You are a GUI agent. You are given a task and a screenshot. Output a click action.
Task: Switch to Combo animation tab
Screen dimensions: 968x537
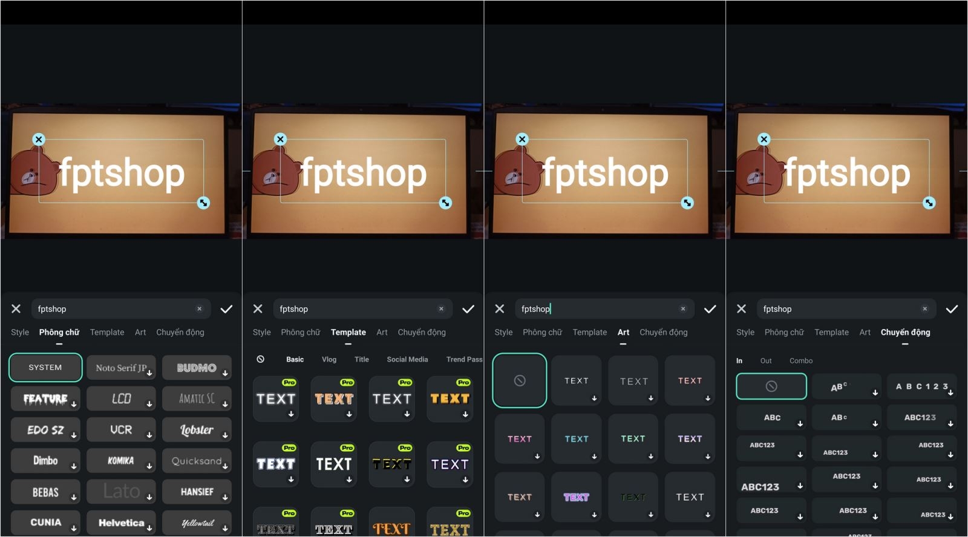coord(801,361)
